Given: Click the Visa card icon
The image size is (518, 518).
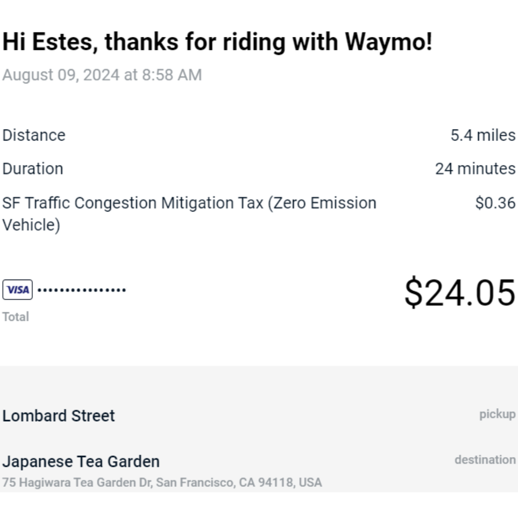Looking at the screenshot, I should coord(18,290).
